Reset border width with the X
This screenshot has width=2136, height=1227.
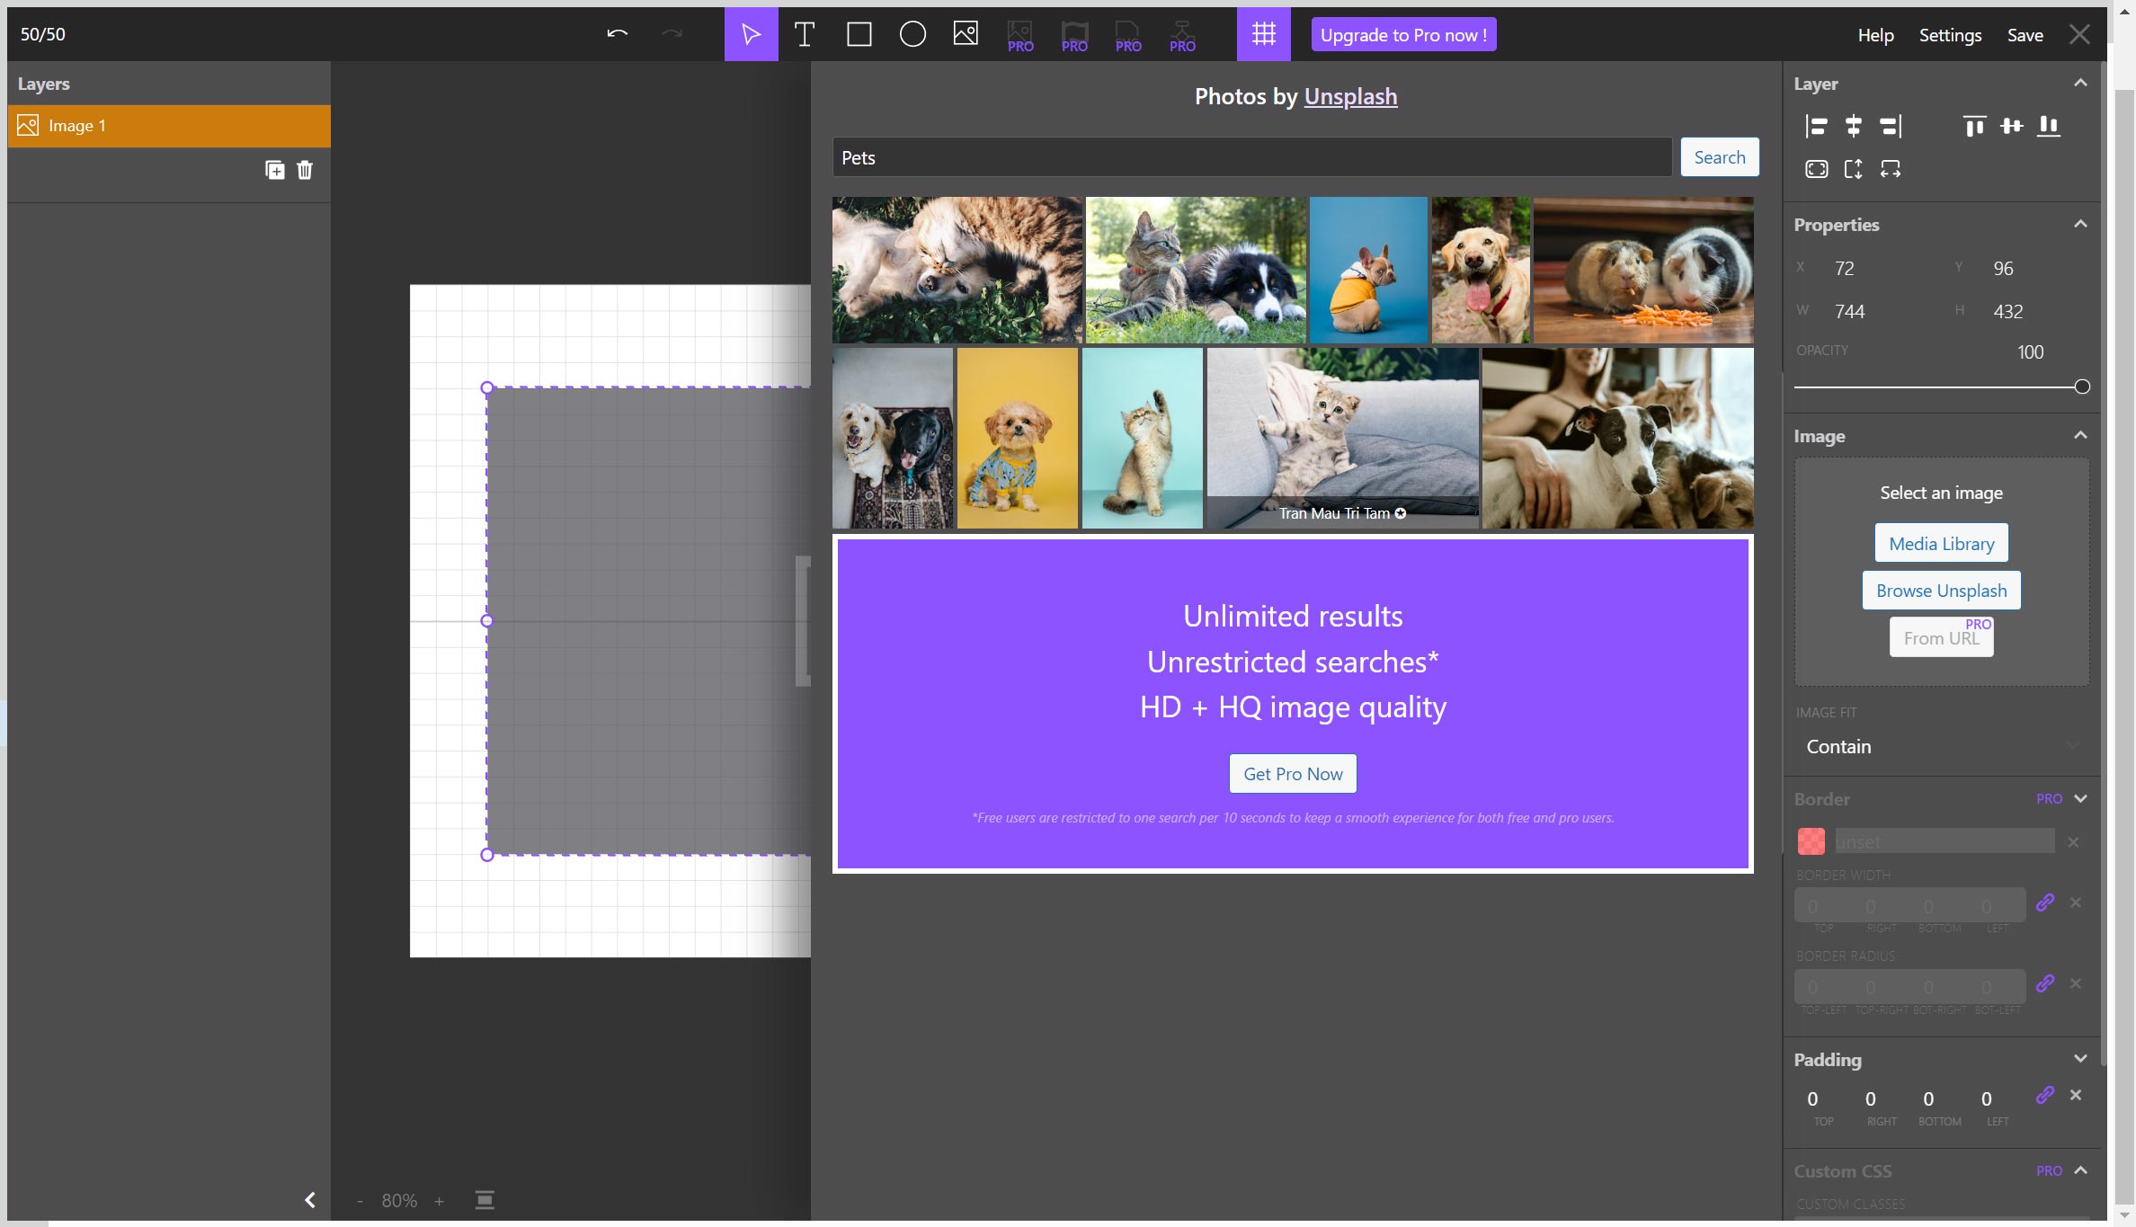[x=2076, y=902]
